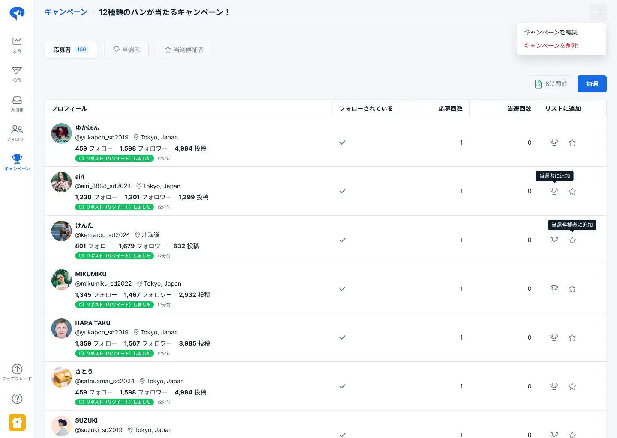617x438 pixels.
Task: Choose キャンペーンを削除 in the dropdown
Action: [551, 46]
